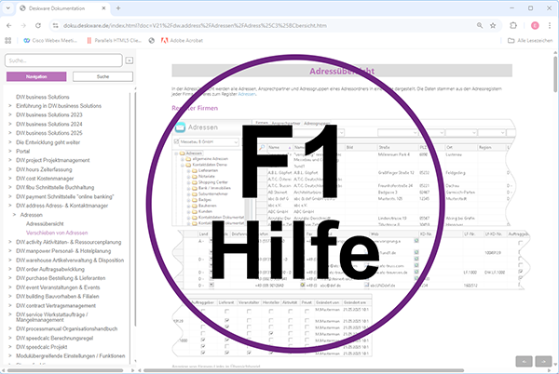Open the Cisco Webex Meetings bookmark

(50, 41)
